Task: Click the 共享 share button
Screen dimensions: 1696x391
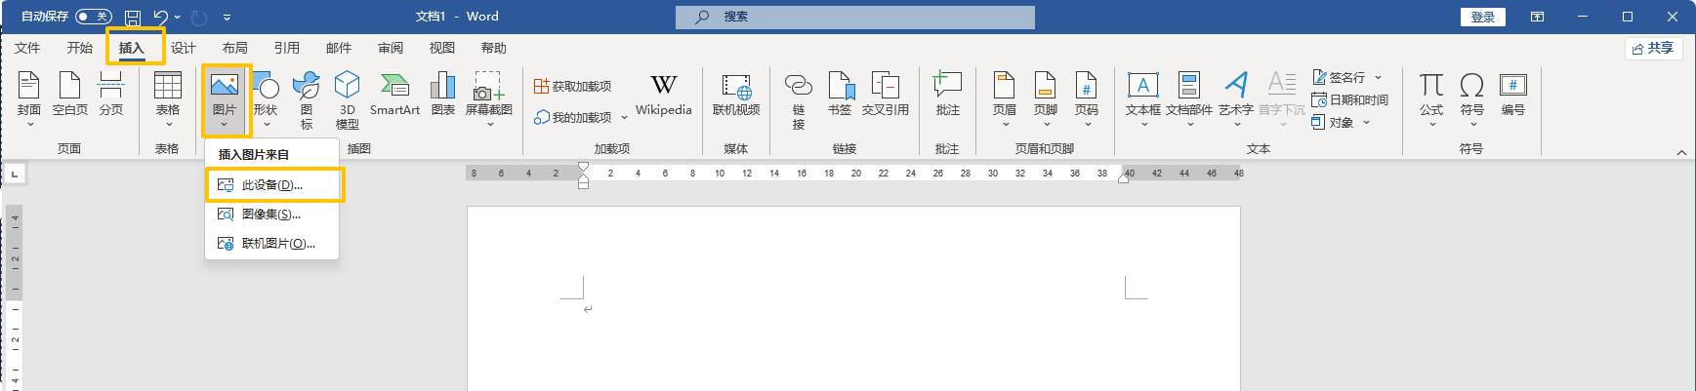Action: [1653, 48]
